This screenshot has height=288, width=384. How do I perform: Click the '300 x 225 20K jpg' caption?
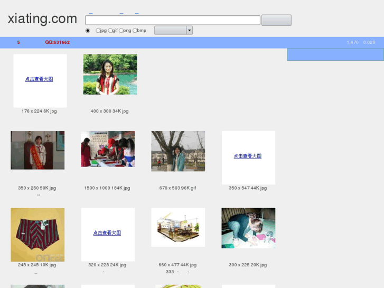248,265
